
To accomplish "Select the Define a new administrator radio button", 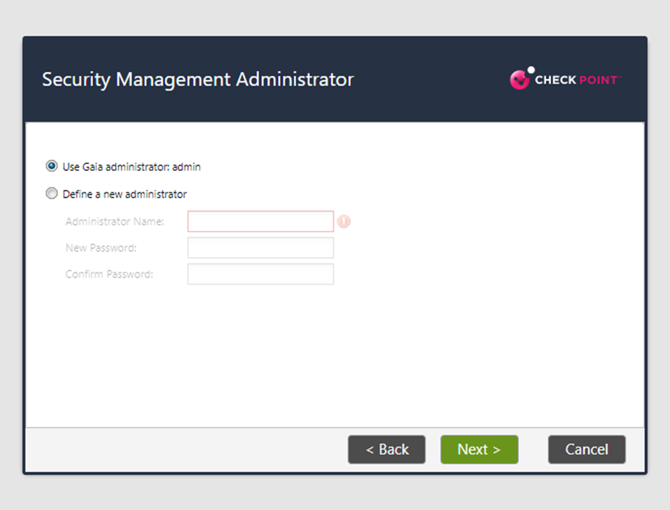I will 52,194.
